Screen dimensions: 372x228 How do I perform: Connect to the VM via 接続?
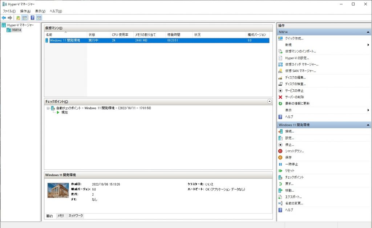pos(290,131)
